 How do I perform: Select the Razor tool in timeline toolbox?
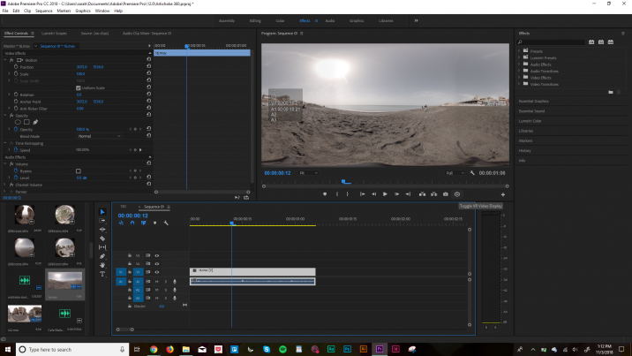102,239
